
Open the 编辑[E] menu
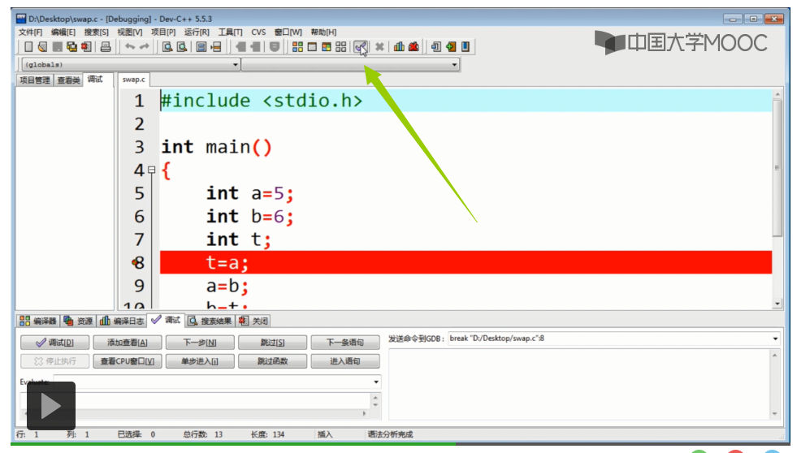pos(63,32)
